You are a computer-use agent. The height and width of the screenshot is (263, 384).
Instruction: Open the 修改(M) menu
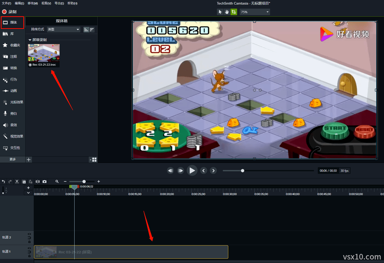click(33, 3)
